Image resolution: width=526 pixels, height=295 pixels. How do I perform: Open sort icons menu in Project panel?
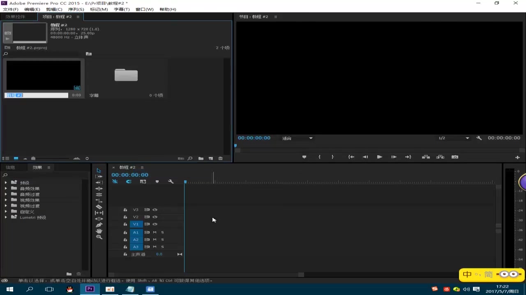click(87, 159)
